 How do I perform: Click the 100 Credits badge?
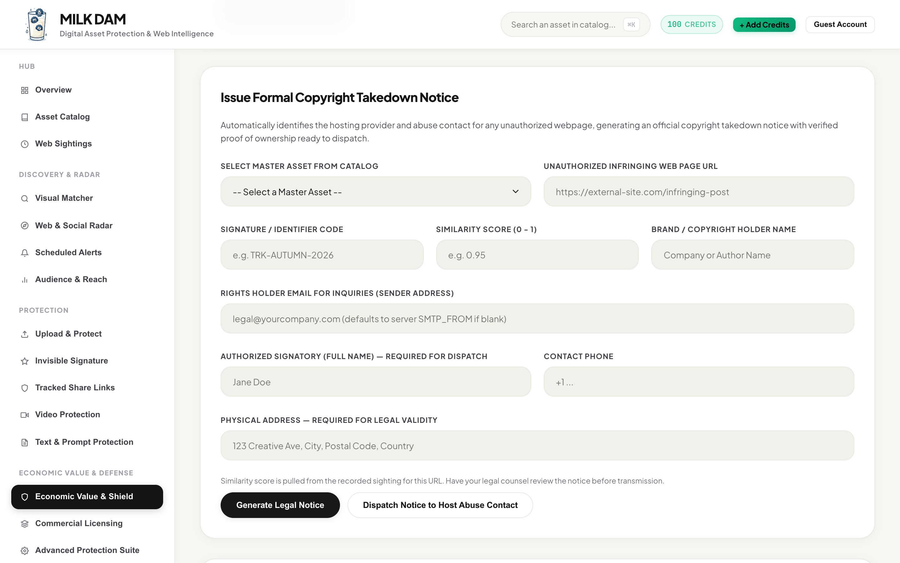pos(691,25)
